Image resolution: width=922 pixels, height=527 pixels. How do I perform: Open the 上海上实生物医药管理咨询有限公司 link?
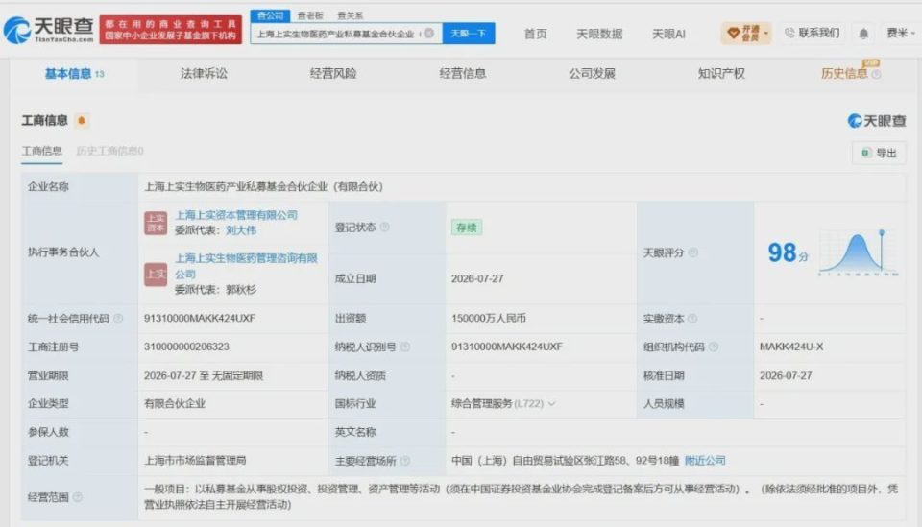pyautogui.click(x=246, y=266)
